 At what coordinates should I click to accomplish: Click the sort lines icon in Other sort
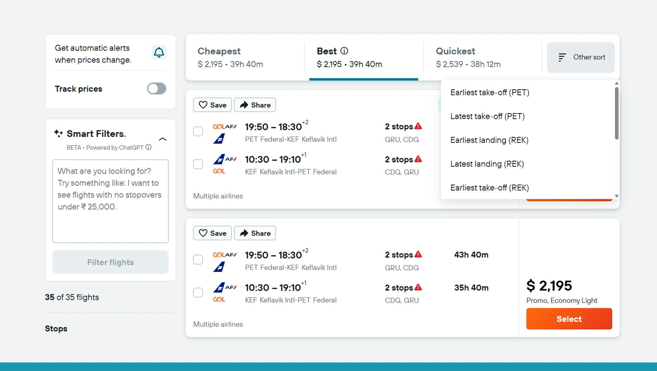562,58
